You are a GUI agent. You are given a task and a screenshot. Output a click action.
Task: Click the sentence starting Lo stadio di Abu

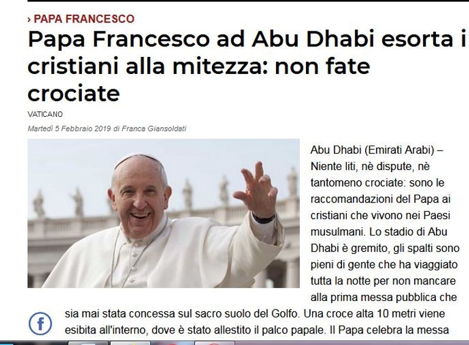[409, 232]
